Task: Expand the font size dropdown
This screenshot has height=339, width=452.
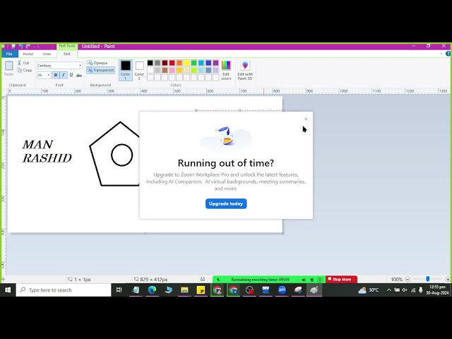Action: click(x=48, y=75)
